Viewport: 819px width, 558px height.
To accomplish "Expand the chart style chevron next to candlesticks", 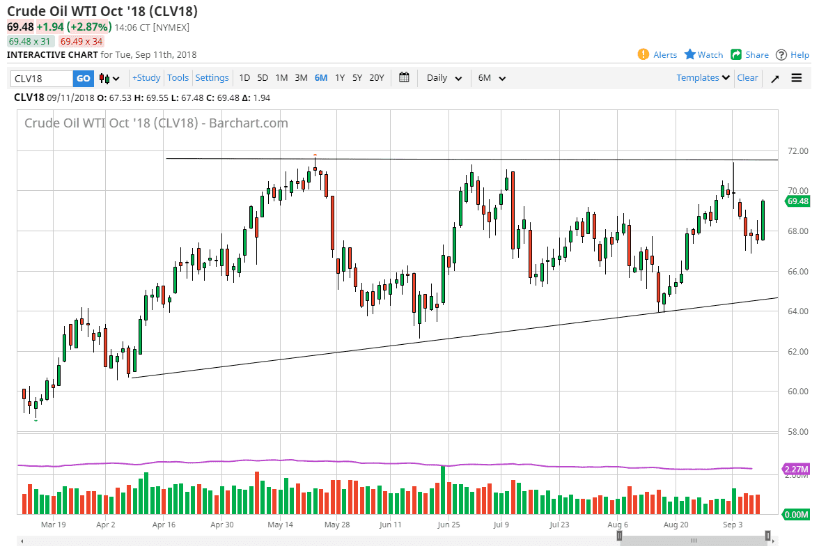I will coord(117,78).
